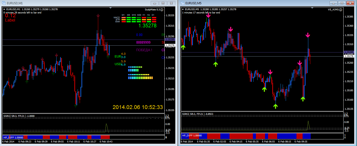The height and width of the screenshot is (146, 357).
Task: Click the 'ПОБЕДА !' text label
Action: (x=144, y=50)
